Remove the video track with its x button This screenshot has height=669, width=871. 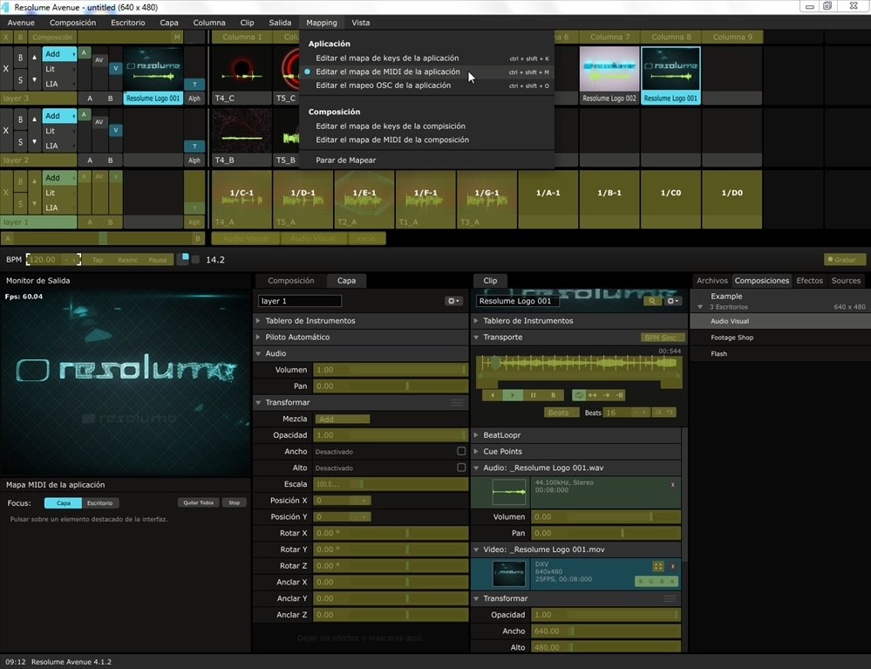click(673, 566)
